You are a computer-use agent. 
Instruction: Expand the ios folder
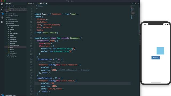pos(10,31)
